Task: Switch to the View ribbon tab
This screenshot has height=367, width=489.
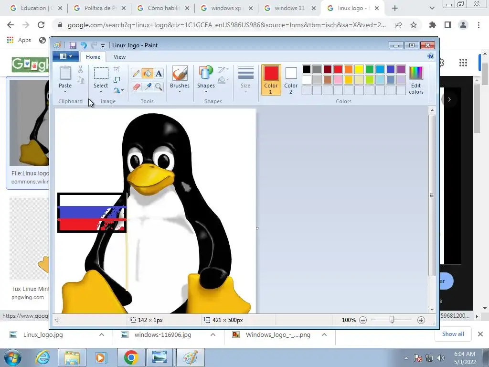Action: (119, 57)
